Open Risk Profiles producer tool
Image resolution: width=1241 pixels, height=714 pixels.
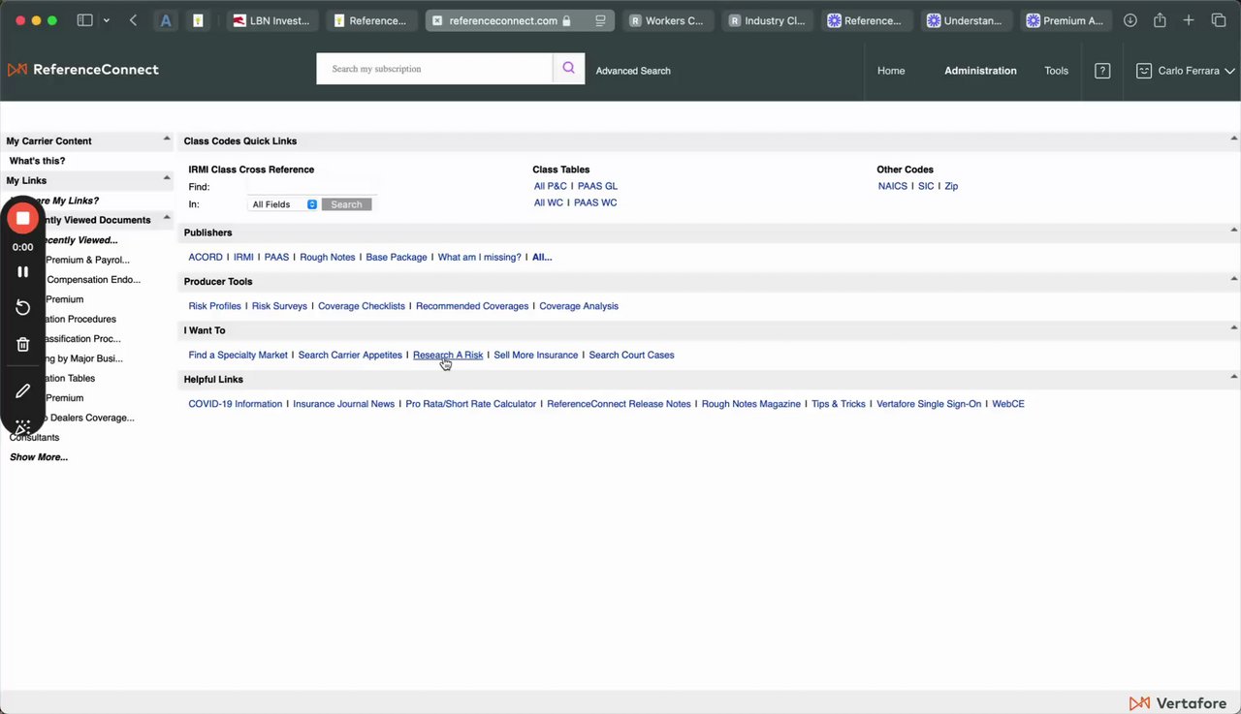[x=214, y=306]
